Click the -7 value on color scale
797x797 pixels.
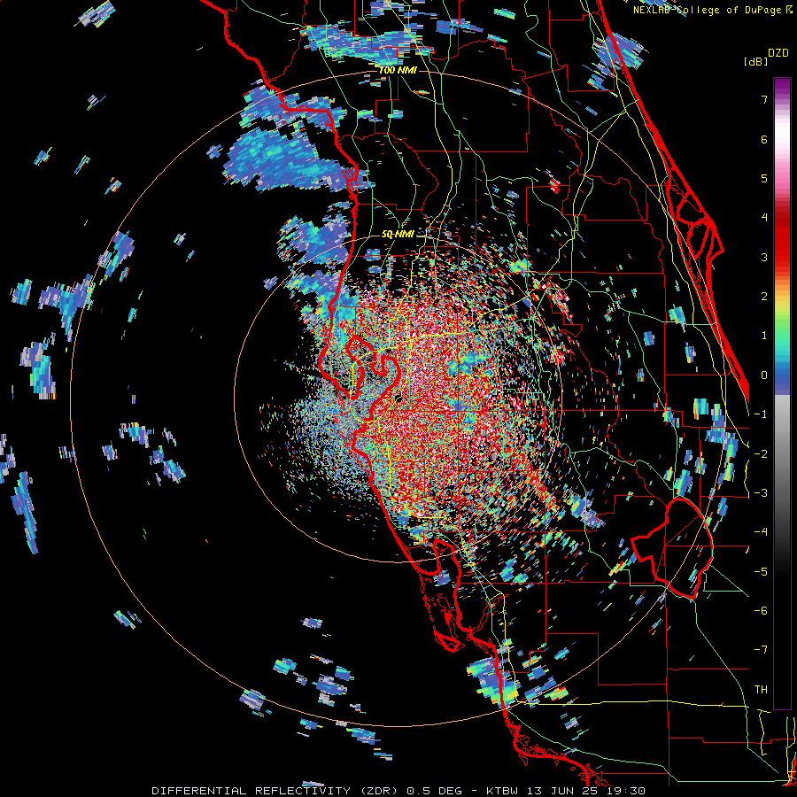click(761, 650)
